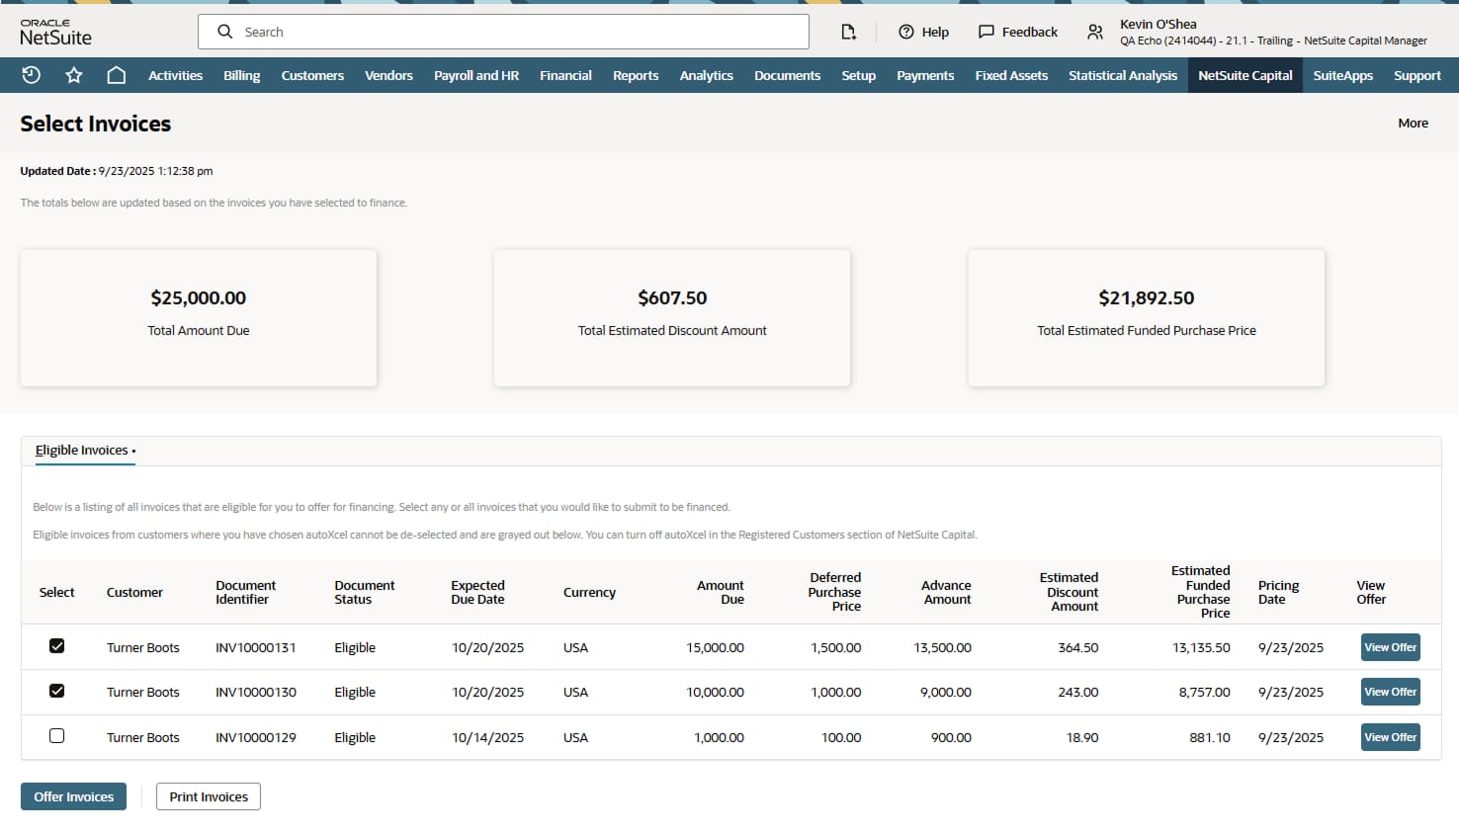Select invoice INV10000129 for financing

[56, 735]
